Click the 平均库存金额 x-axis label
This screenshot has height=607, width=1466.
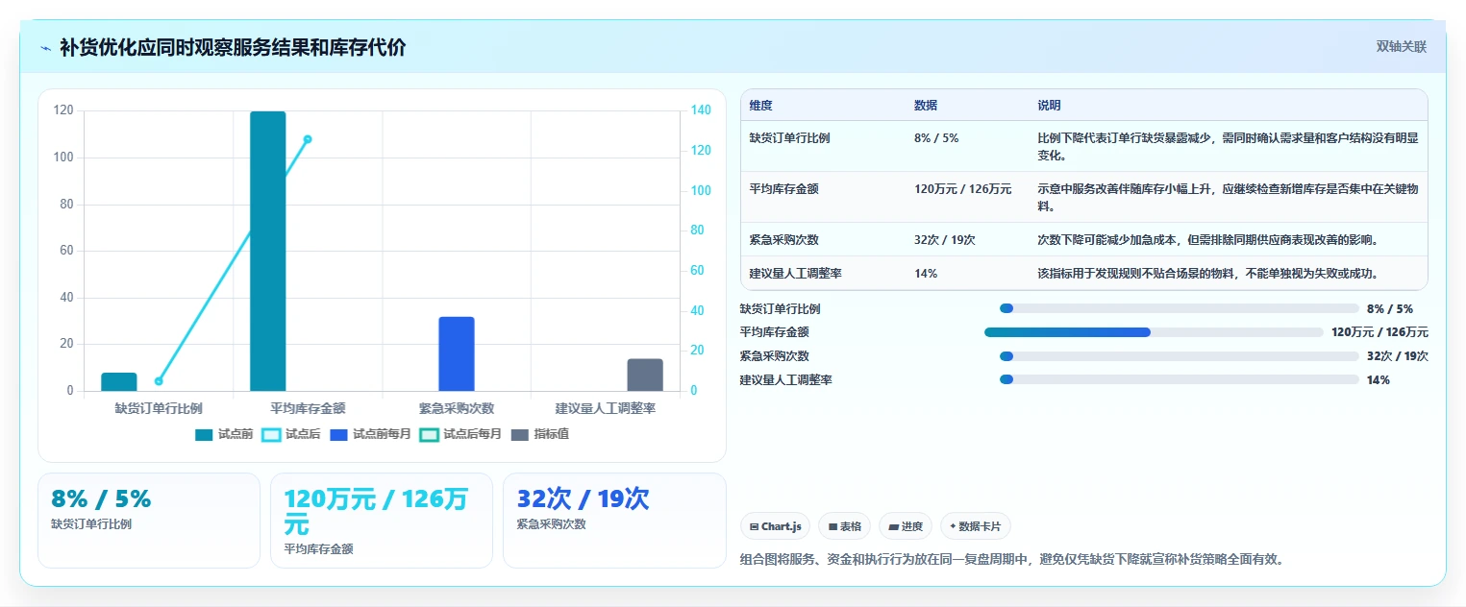[308, 408]
